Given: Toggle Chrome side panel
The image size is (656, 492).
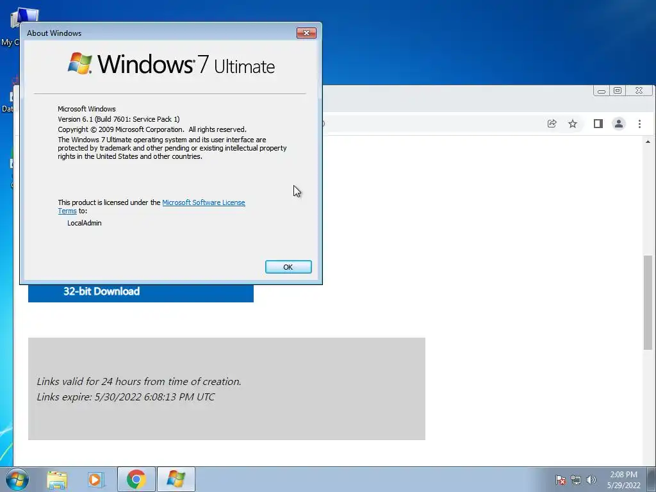Looking at the screenshot, I should 598,124.
